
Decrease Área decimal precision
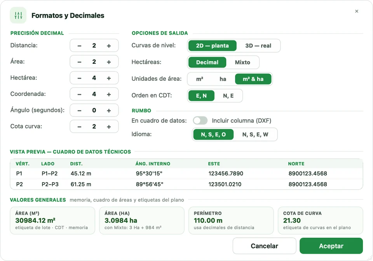click(79, 62)
